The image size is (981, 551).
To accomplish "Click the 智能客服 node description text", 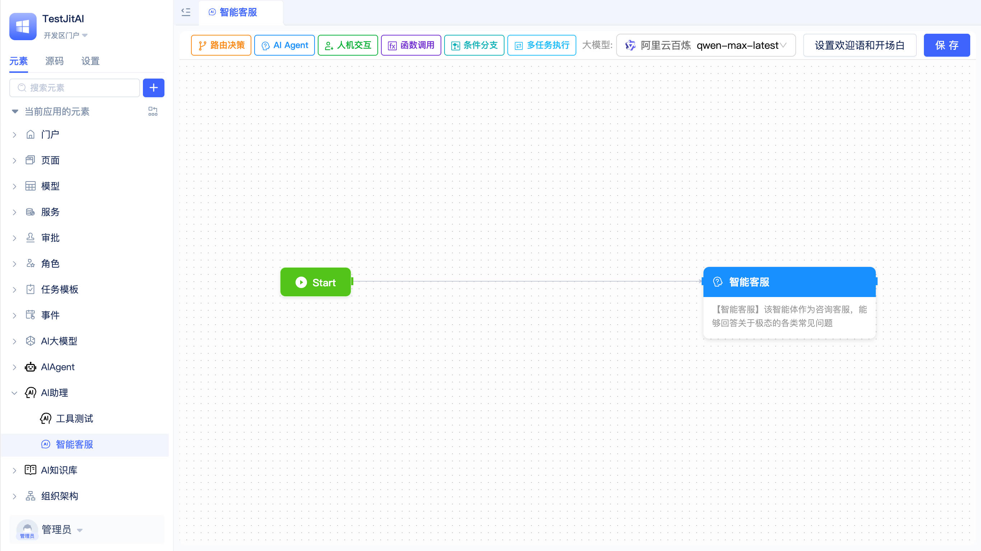I will 789,316.
